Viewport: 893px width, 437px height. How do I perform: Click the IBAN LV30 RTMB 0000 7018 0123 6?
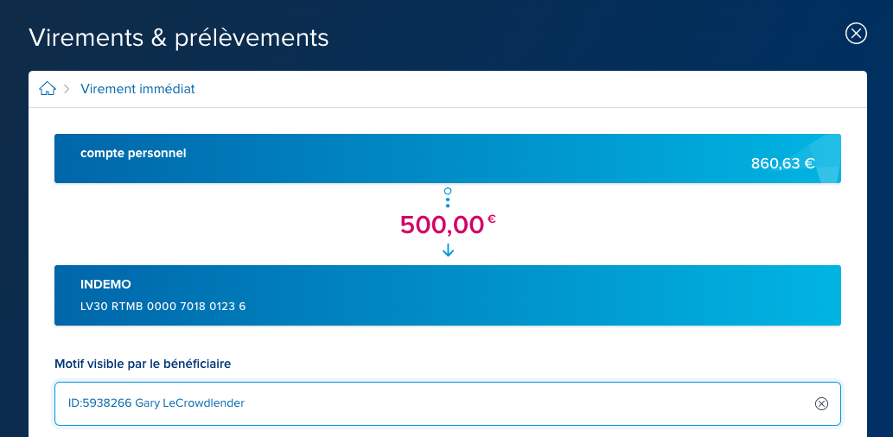tap(163, 306)
